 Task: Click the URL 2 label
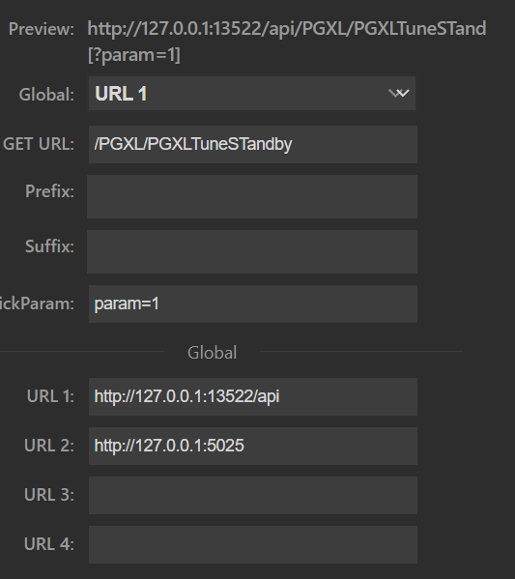coord(49,446)
